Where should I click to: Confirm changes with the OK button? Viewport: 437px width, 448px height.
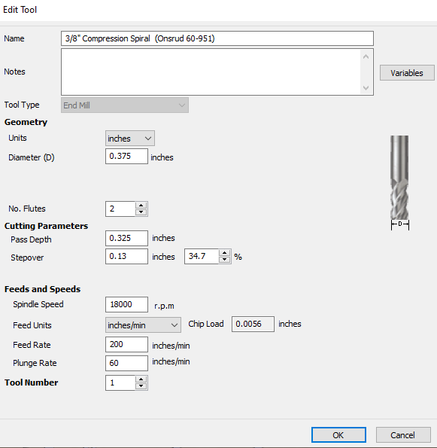[x=338, y=435]
